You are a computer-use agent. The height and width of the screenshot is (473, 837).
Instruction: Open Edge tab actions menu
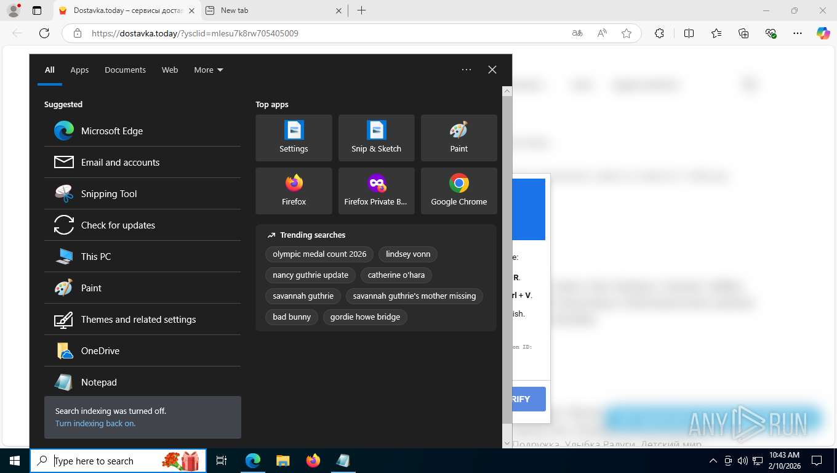click(x=37, y=10)
